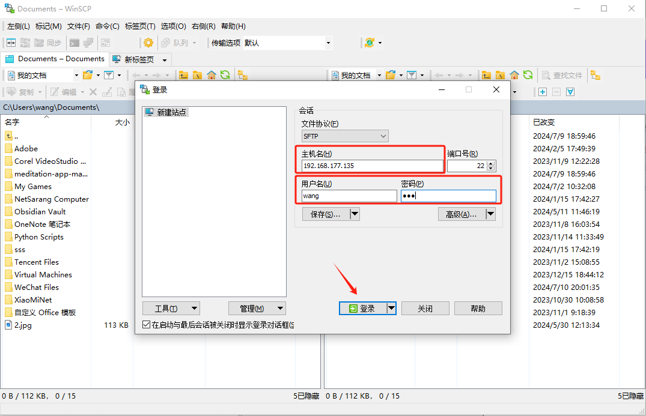The height and width of the screenshot is (416, 646).
Task: Click the left panel directory tree icon
Action: pyautogui.click(x=243, y=75)
